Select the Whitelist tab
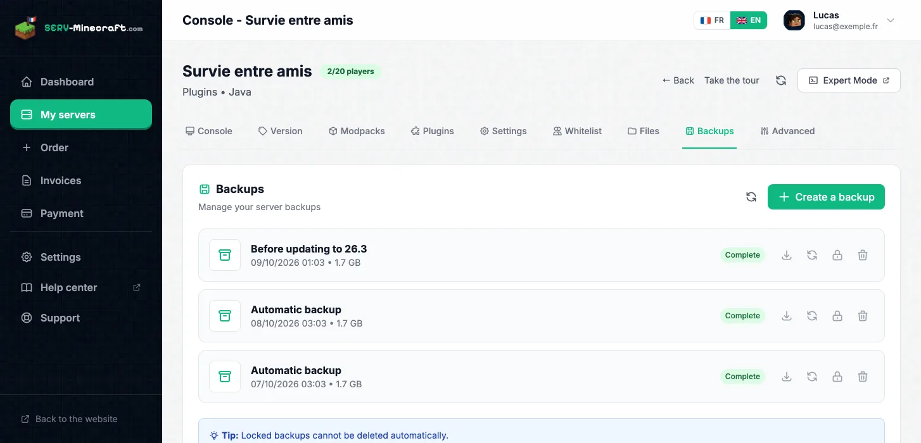 pyautogui.click(x=577, y=131)
